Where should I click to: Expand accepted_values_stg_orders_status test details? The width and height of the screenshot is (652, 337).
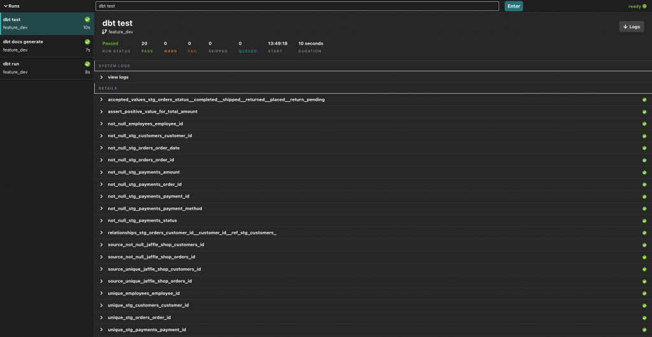102,99
